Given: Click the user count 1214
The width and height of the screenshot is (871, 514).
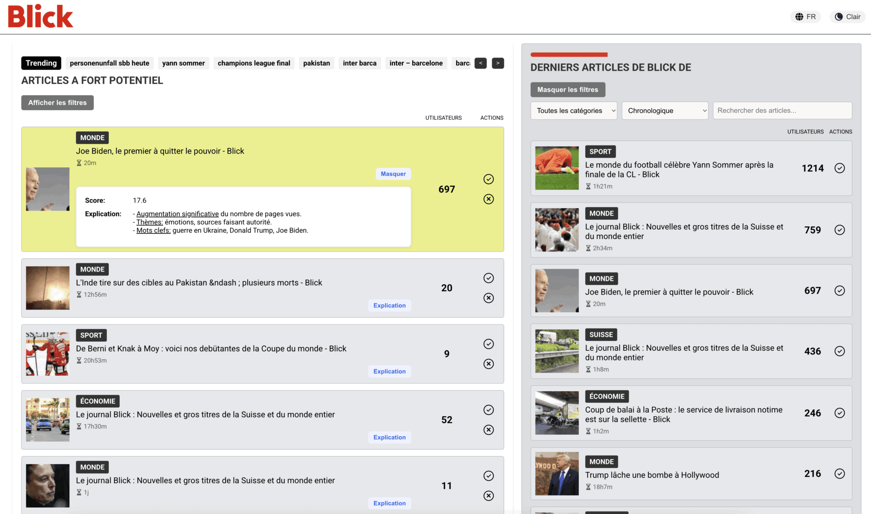Looking at the screenshot, I should coord(812,168).
